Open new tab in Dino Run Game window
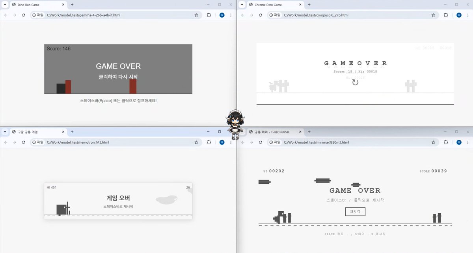Screen dimensions: 473x253 (72, 5)
